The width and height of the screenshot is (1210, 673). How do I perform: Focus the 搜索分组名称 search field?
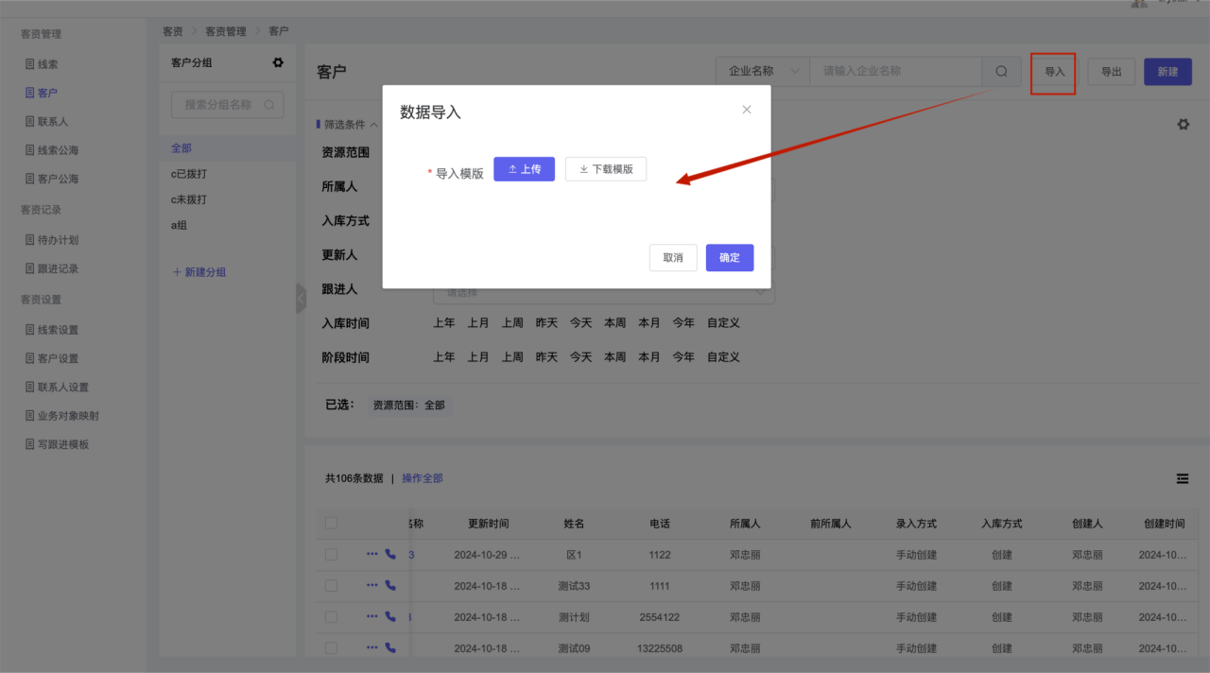click(x=227, y=105)
